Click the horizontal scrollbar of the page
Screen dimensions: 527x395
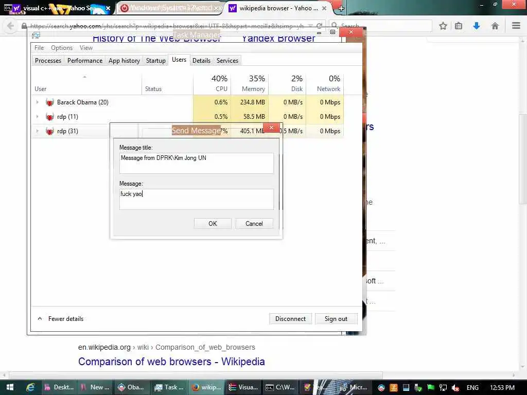[196, 374]
